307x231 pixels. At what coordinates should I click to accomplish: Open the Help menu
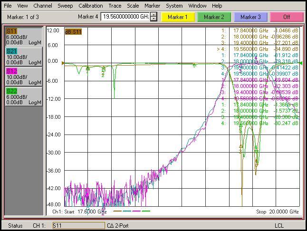pos(217,6)
